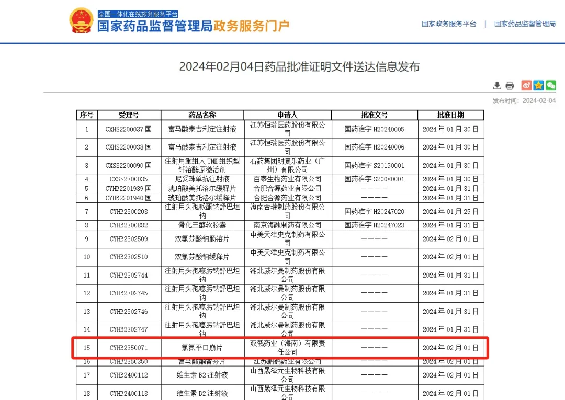The height and width of the screenshot is (400, 565).
Task: Click the 药品名称 column header
Action: point(202,115)
